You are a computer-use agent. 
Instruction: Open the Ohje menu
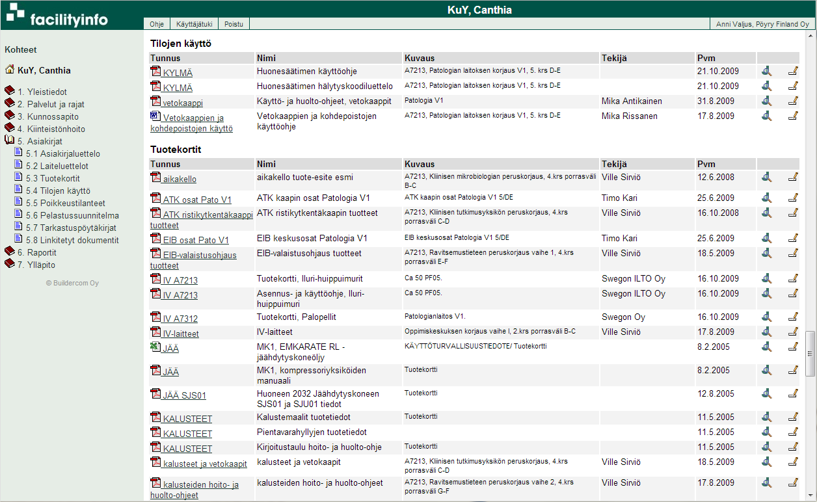point(157,24)
